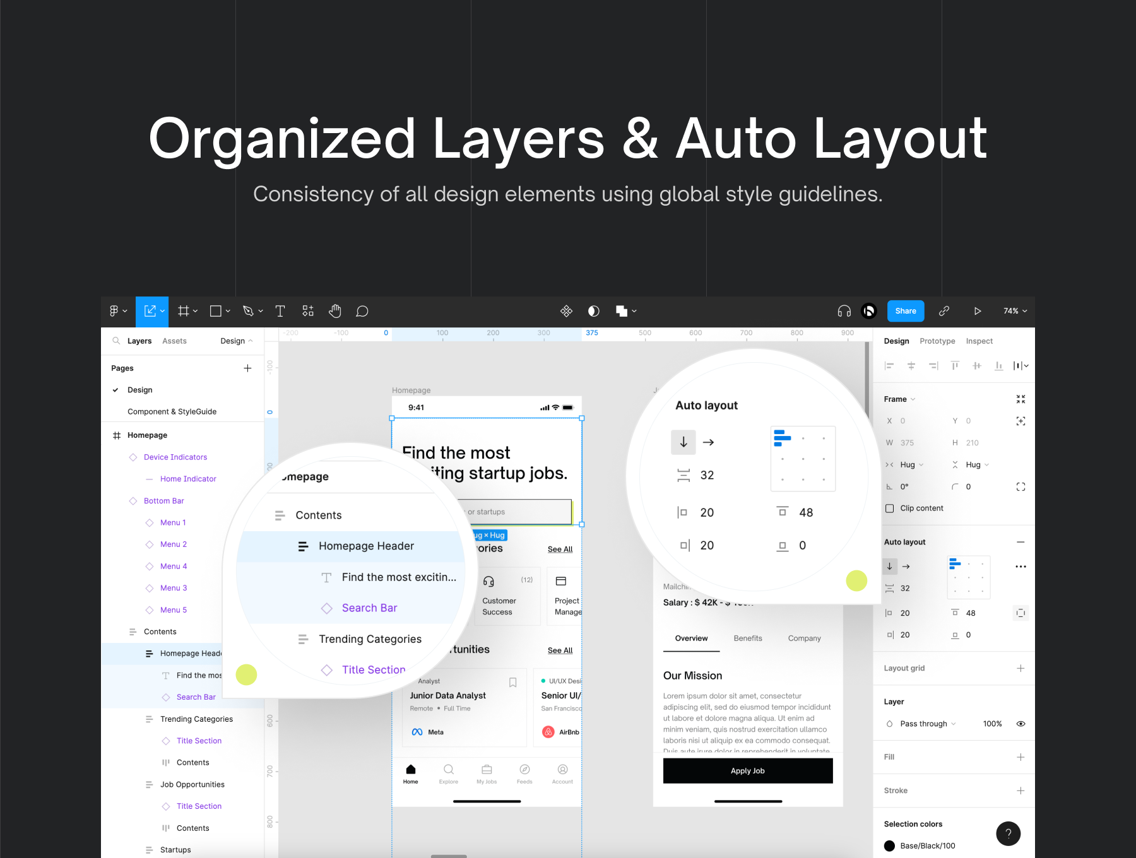The height and width of the screenshot is (858, 1136).
Task: Click the Base/Black/100 color swatch
Action: tap(890, 846)
